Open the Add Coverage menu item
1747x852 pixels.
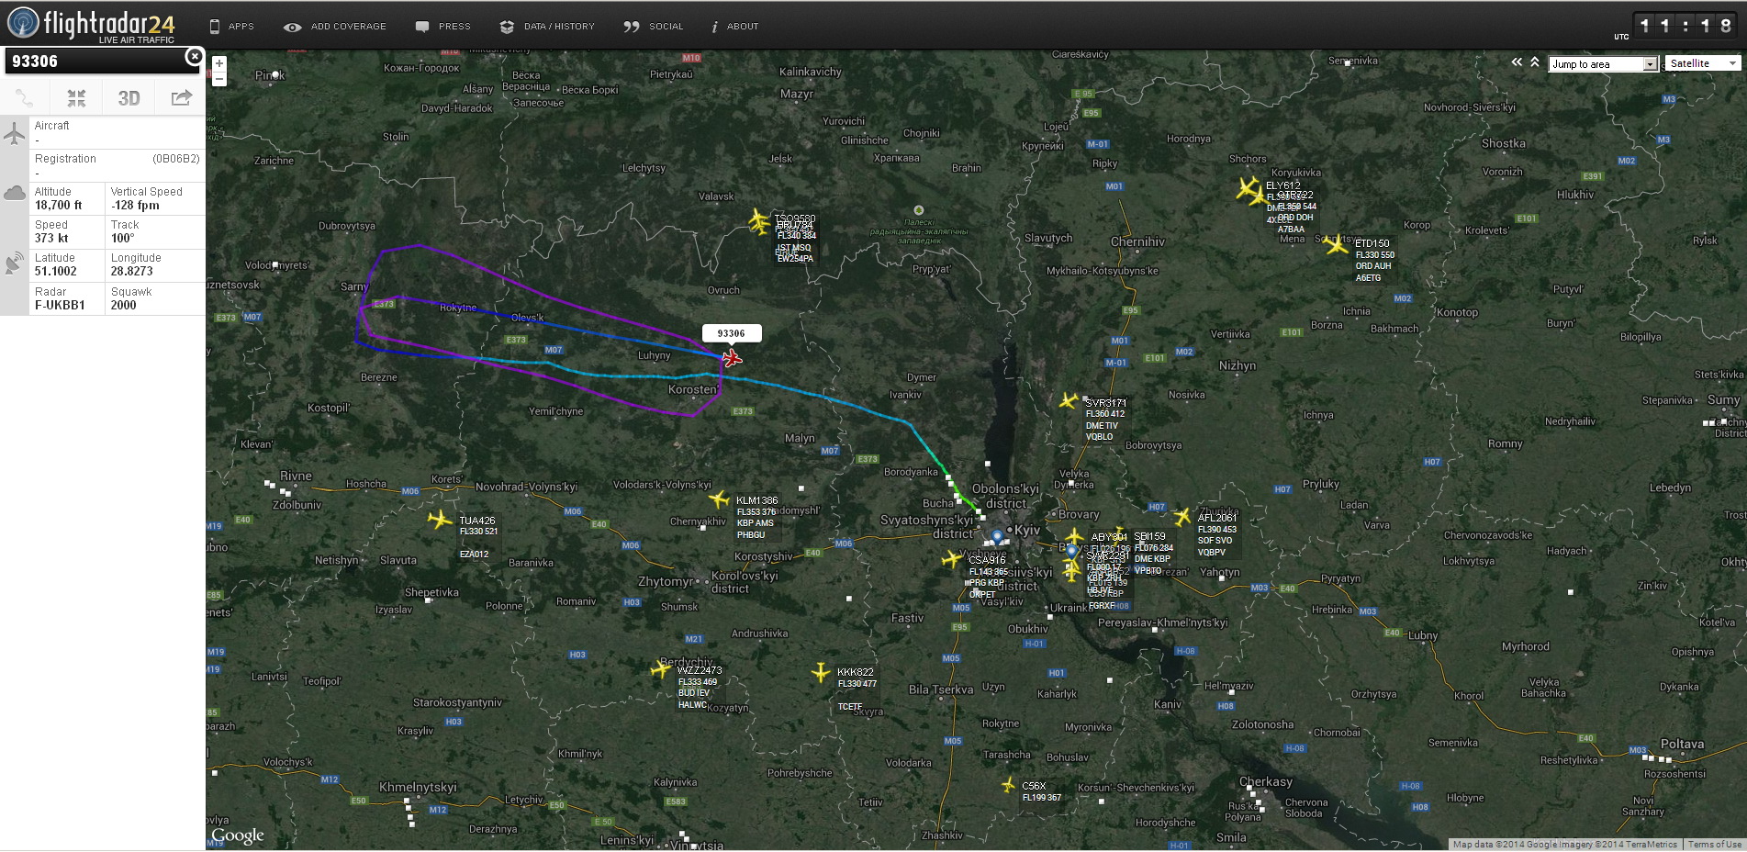(x=335, y=27)
